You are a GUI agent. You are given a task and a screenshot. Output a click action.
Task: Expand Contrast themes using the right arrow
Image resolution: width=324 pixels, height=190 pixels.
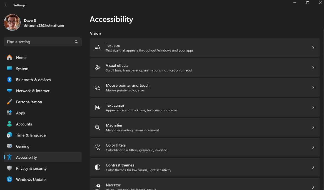click(x=313, y=167)
